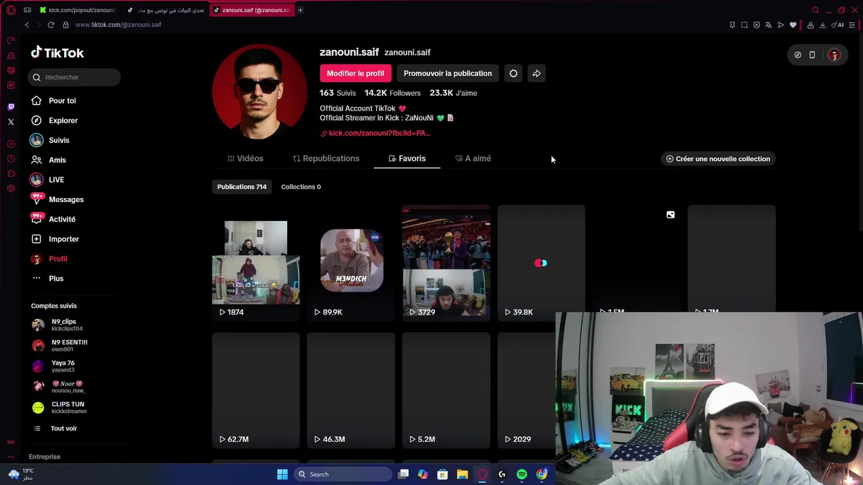863x485 pixels.
Task: Open the AI assistant button in toolbar
Action: point(838,25)
